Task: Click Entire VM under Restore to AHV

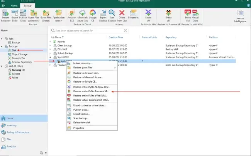Action: coord(148,16)
